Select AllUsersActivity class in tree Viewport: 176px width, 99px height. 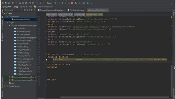coord(24,32)
